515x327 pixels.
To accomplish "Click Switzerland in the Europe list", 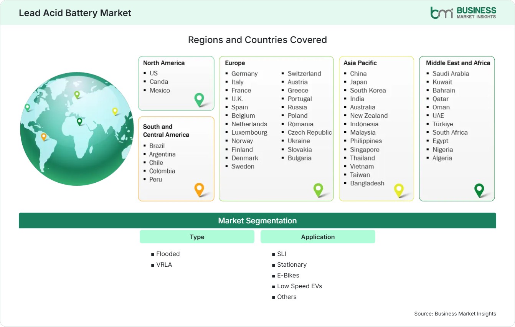I will coord(304,74).
